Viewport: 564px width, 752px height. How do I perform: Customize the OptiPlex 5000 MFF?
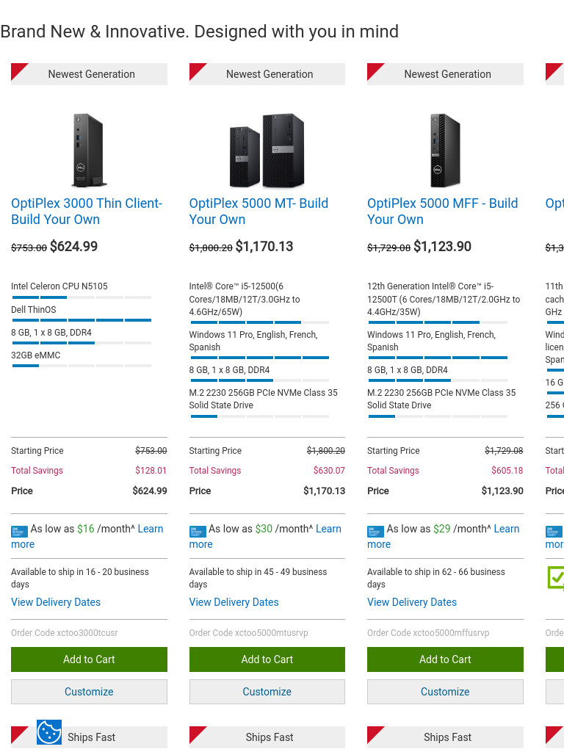coord(445,692)
